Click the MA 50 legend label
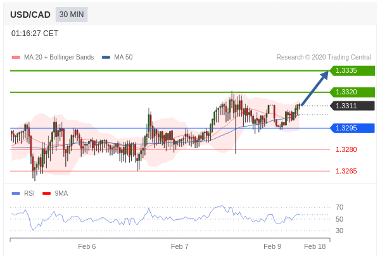Screen dimensions: 380x259 (123, 57)
